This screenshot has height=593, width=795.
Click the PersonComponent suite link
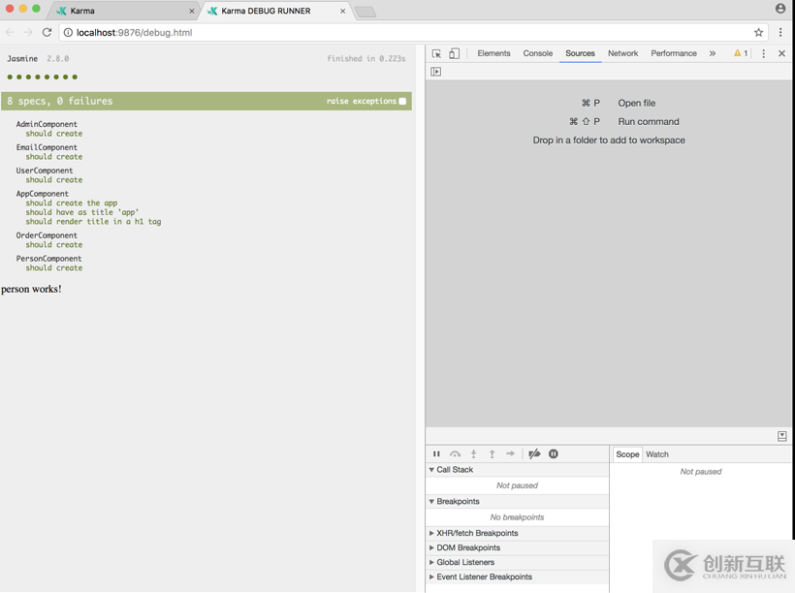click(48, 259)
